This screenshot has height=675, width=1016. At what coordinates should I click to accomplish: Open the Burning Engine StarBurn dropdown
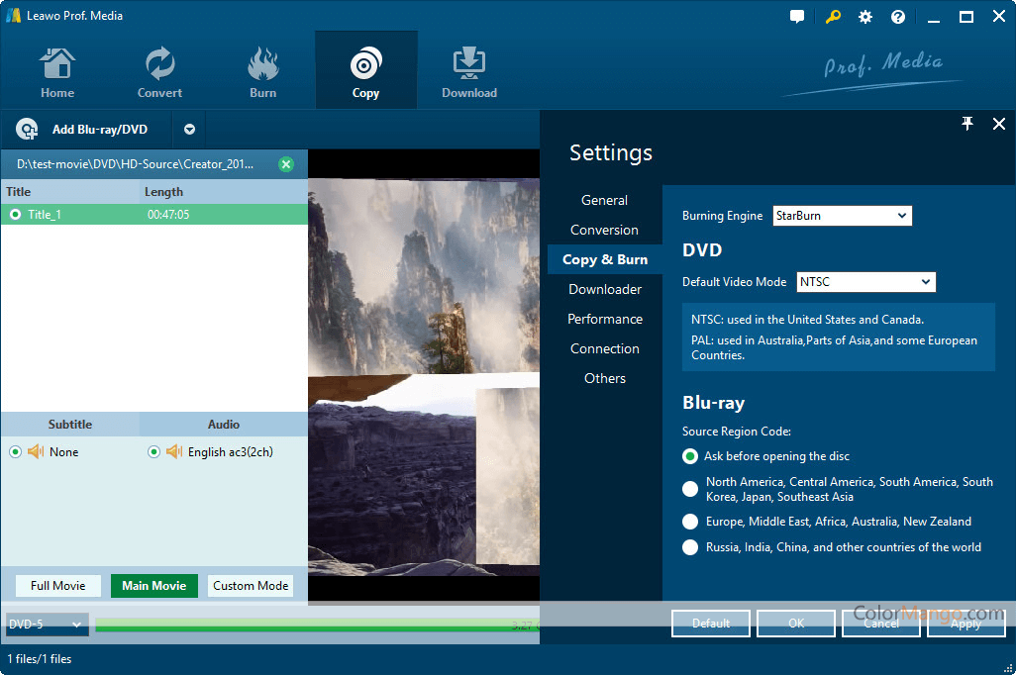click(842, 216)
